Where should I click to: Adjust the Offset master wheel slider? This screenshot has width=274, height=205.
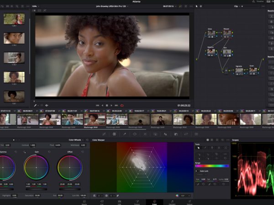70,189
